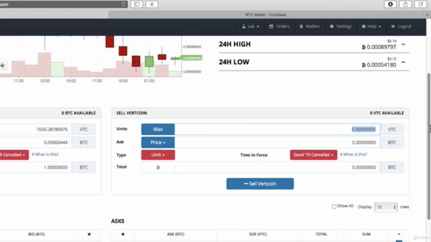Collapse the 24H LOW row minus icon
The width and height of the screenshot is (431, 242).
[403, 62]
